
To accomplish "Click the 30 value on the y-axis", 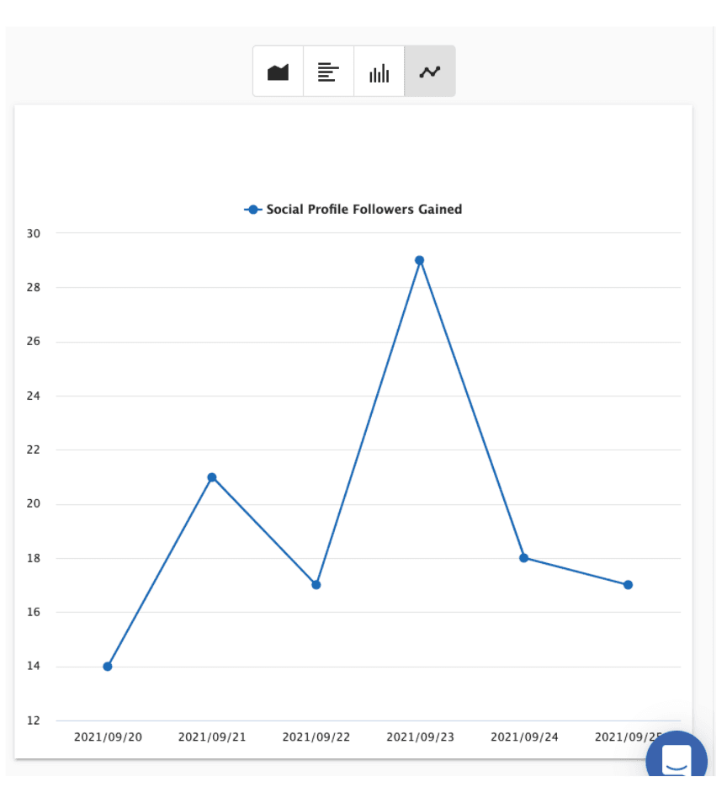I will pyautogui.click(x=33, y=233).
